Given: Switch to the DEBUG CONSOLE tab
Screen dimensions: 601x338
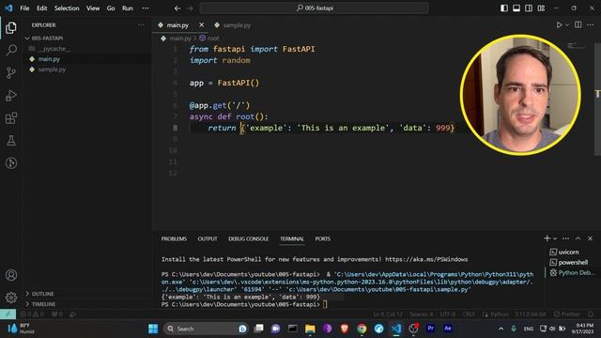Looking at the screenshot, I should click(x=248, y=238).
